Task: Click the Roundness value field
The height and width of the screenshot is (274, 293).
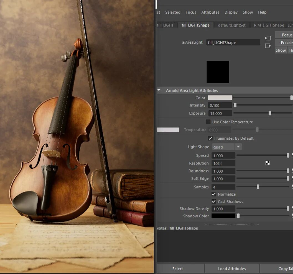Action: tap(223, 171)
